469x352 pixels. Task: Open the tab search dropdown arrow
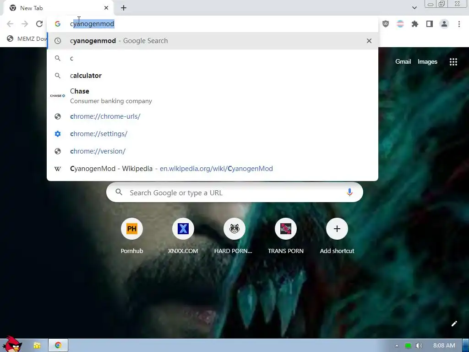(414, 8)
